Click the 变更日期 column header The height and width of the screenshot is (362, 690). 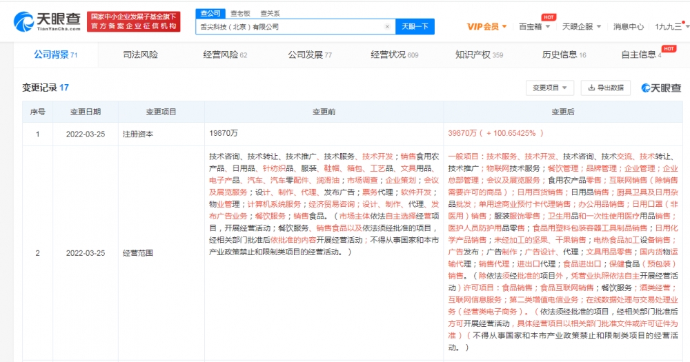(x=86, y=112)
